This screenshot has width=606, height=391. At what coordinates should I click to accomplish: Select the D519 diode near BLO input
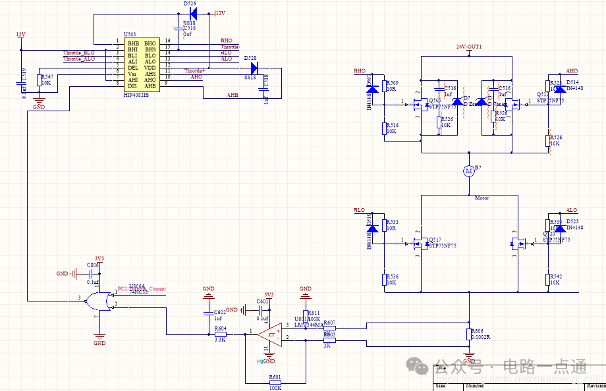click(x=372, y=228)
